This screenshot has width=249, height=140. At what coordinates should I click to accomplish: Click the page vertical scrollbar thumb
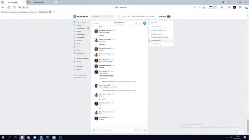coord(248,126)
